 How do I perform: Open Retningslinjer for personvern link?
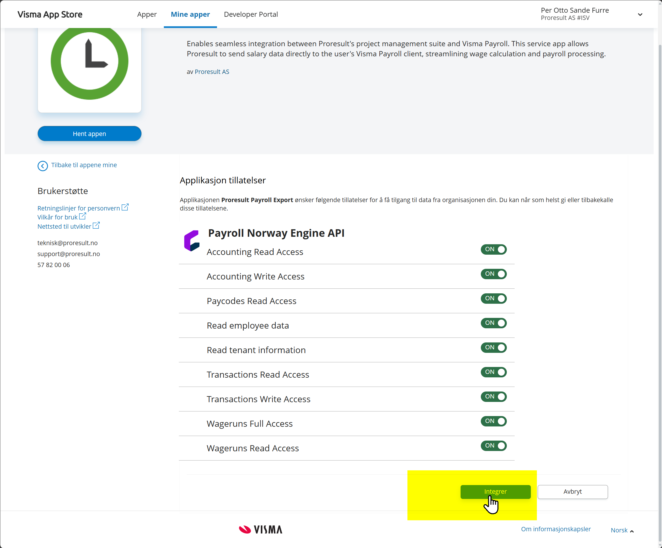pyautogui.click(x=79, y=208)
